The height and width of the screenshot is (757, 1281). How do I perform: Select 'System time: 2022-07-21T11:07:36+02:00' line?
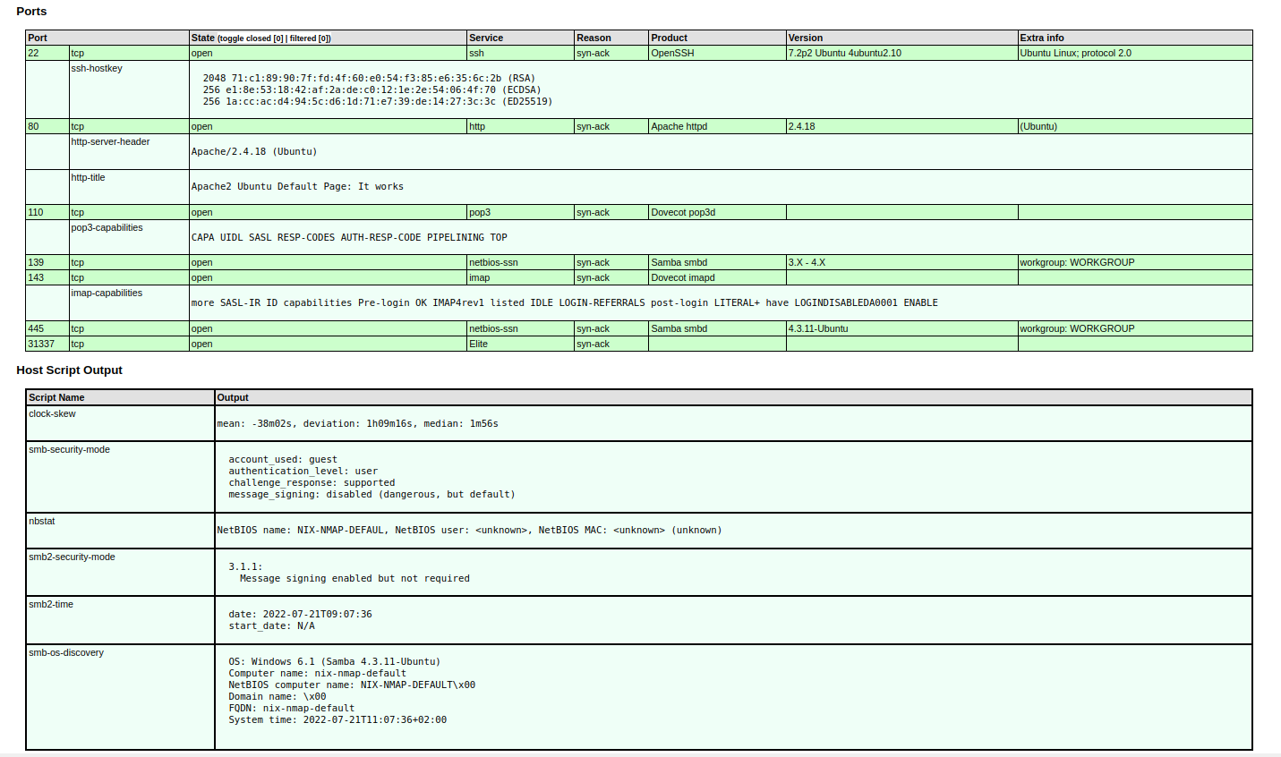(x=337, y=719)
